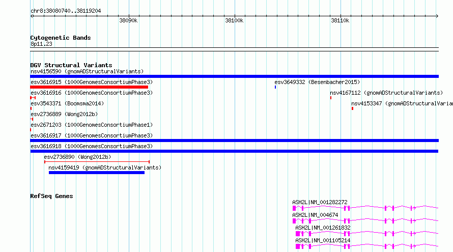
Task: Click the NM_001282272 first exon block
Action: (x=294, y=208)
